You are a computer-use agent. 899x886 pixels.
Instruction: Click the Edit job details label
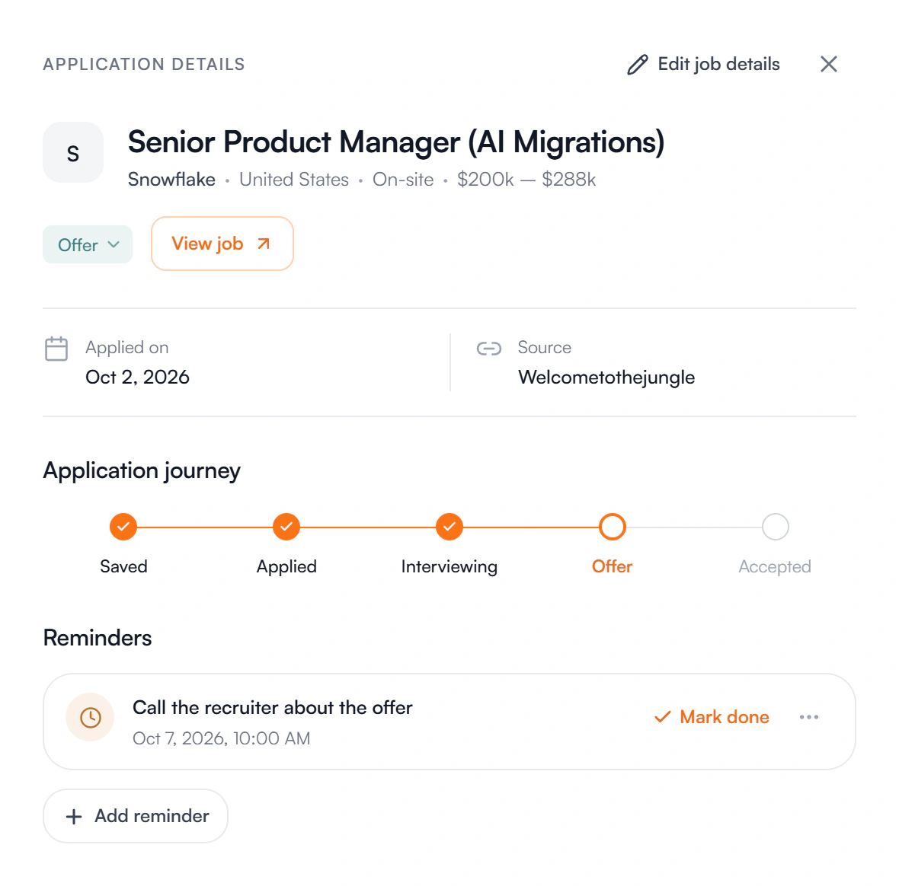point(718,64)
